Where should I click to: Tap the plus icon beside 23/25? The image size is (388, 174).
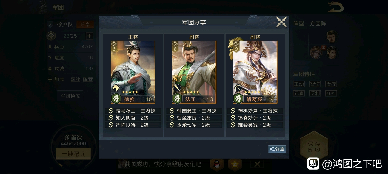(x=89, y=36)
